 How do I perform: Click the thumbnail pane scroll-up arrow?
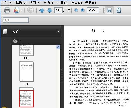[x=58, y=47]
